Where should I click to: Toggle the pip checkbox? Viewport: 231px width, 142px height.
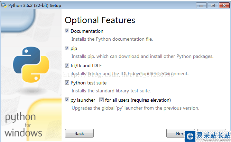67,48
